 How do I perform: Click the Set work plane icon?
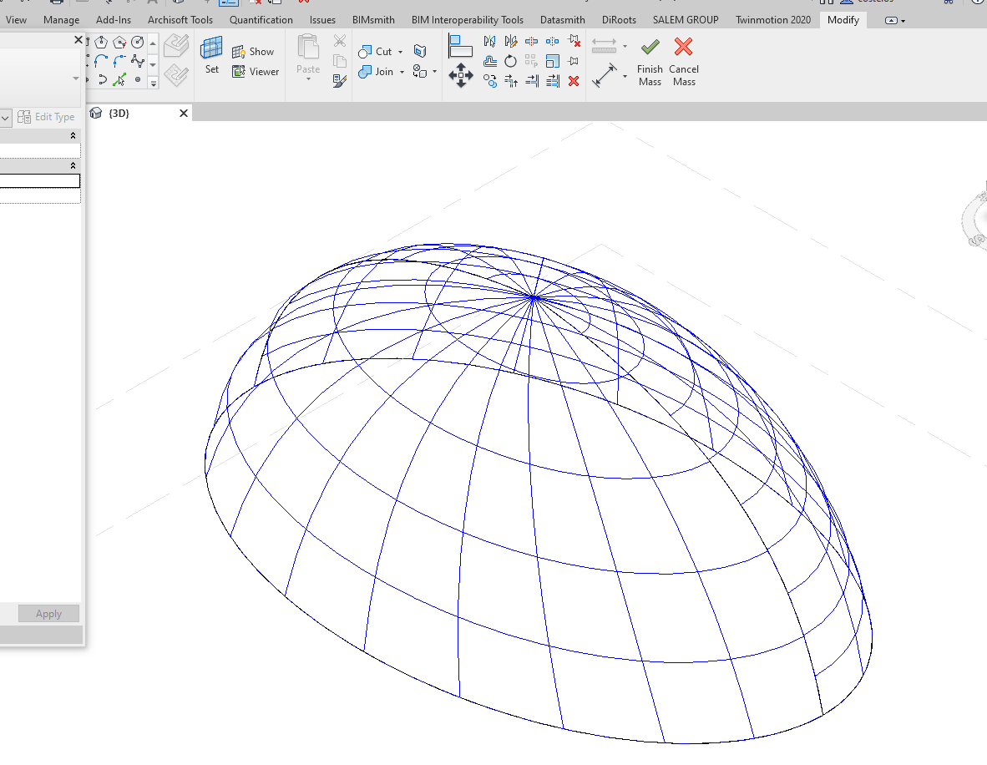pyautogui.click(x=211, y=48)
